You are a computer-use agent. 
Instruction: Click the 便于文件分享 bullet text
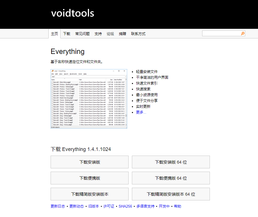point(147,101)
